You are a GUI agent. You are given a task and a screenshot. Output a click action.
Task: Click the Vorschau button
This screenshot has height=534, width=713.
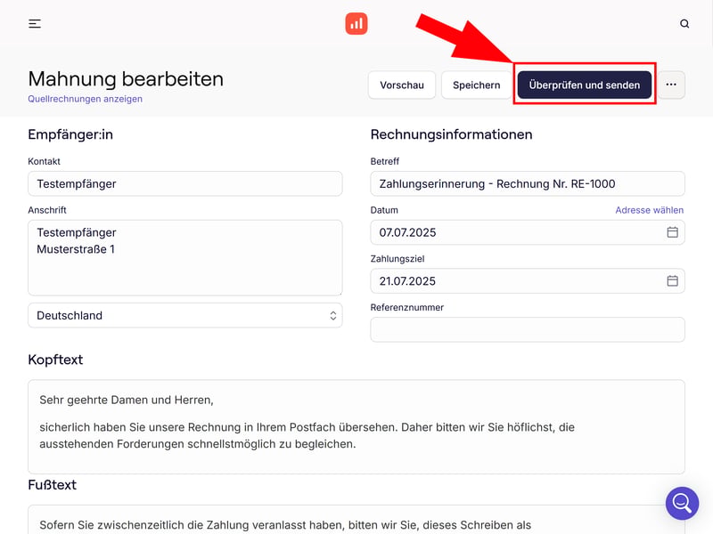point(401,85)
